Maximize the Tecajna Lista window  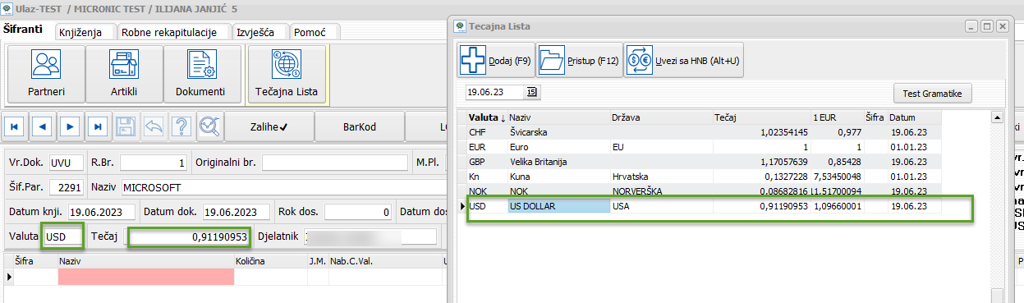[x=987, y=26]
